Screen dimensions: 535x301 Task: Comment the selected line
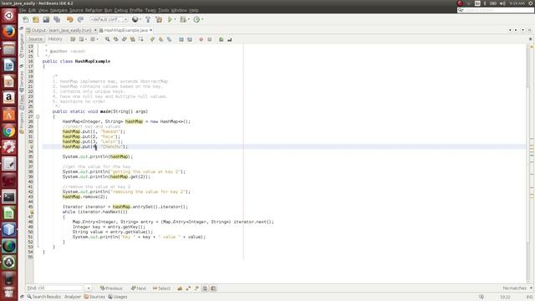(x=221, y=39)
